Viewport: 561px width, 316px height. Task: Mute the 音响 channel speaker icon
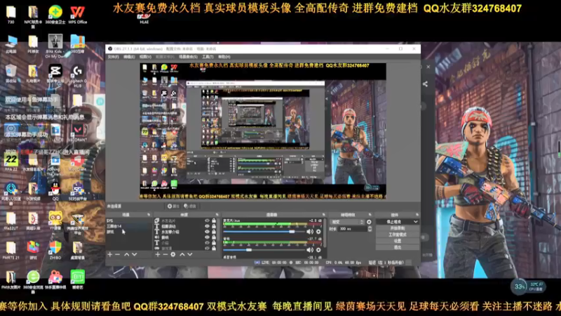point(310,250)
